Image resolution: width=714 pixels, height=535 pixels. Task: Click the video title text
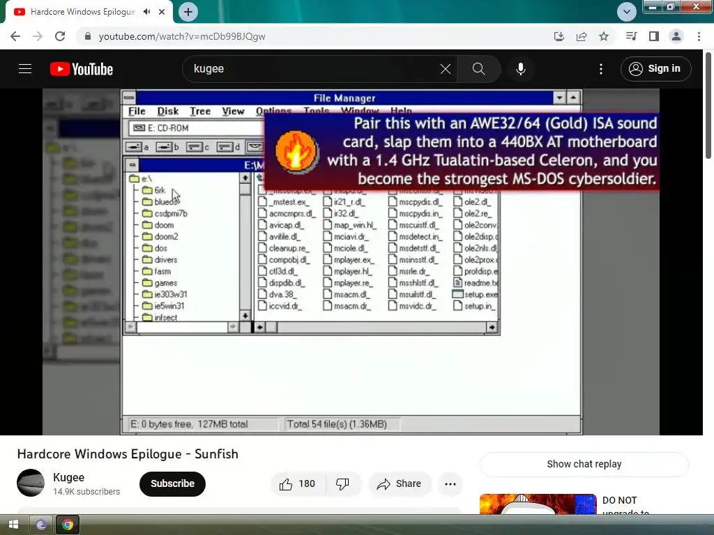128,454
